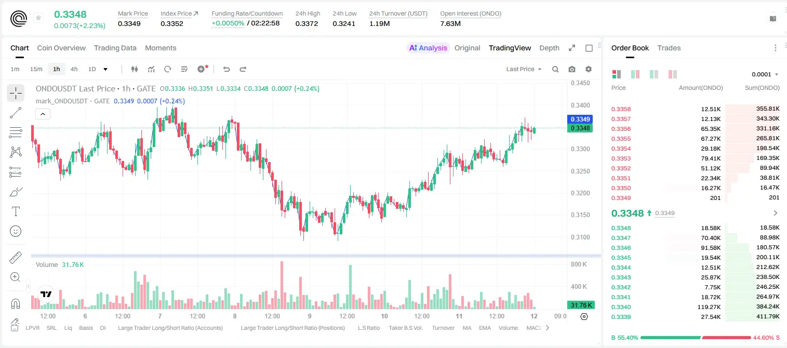Image resolution: width=787 pixels, height=348 pixels.
Task: Select the Text annotation tool
Action: [16, 211]
